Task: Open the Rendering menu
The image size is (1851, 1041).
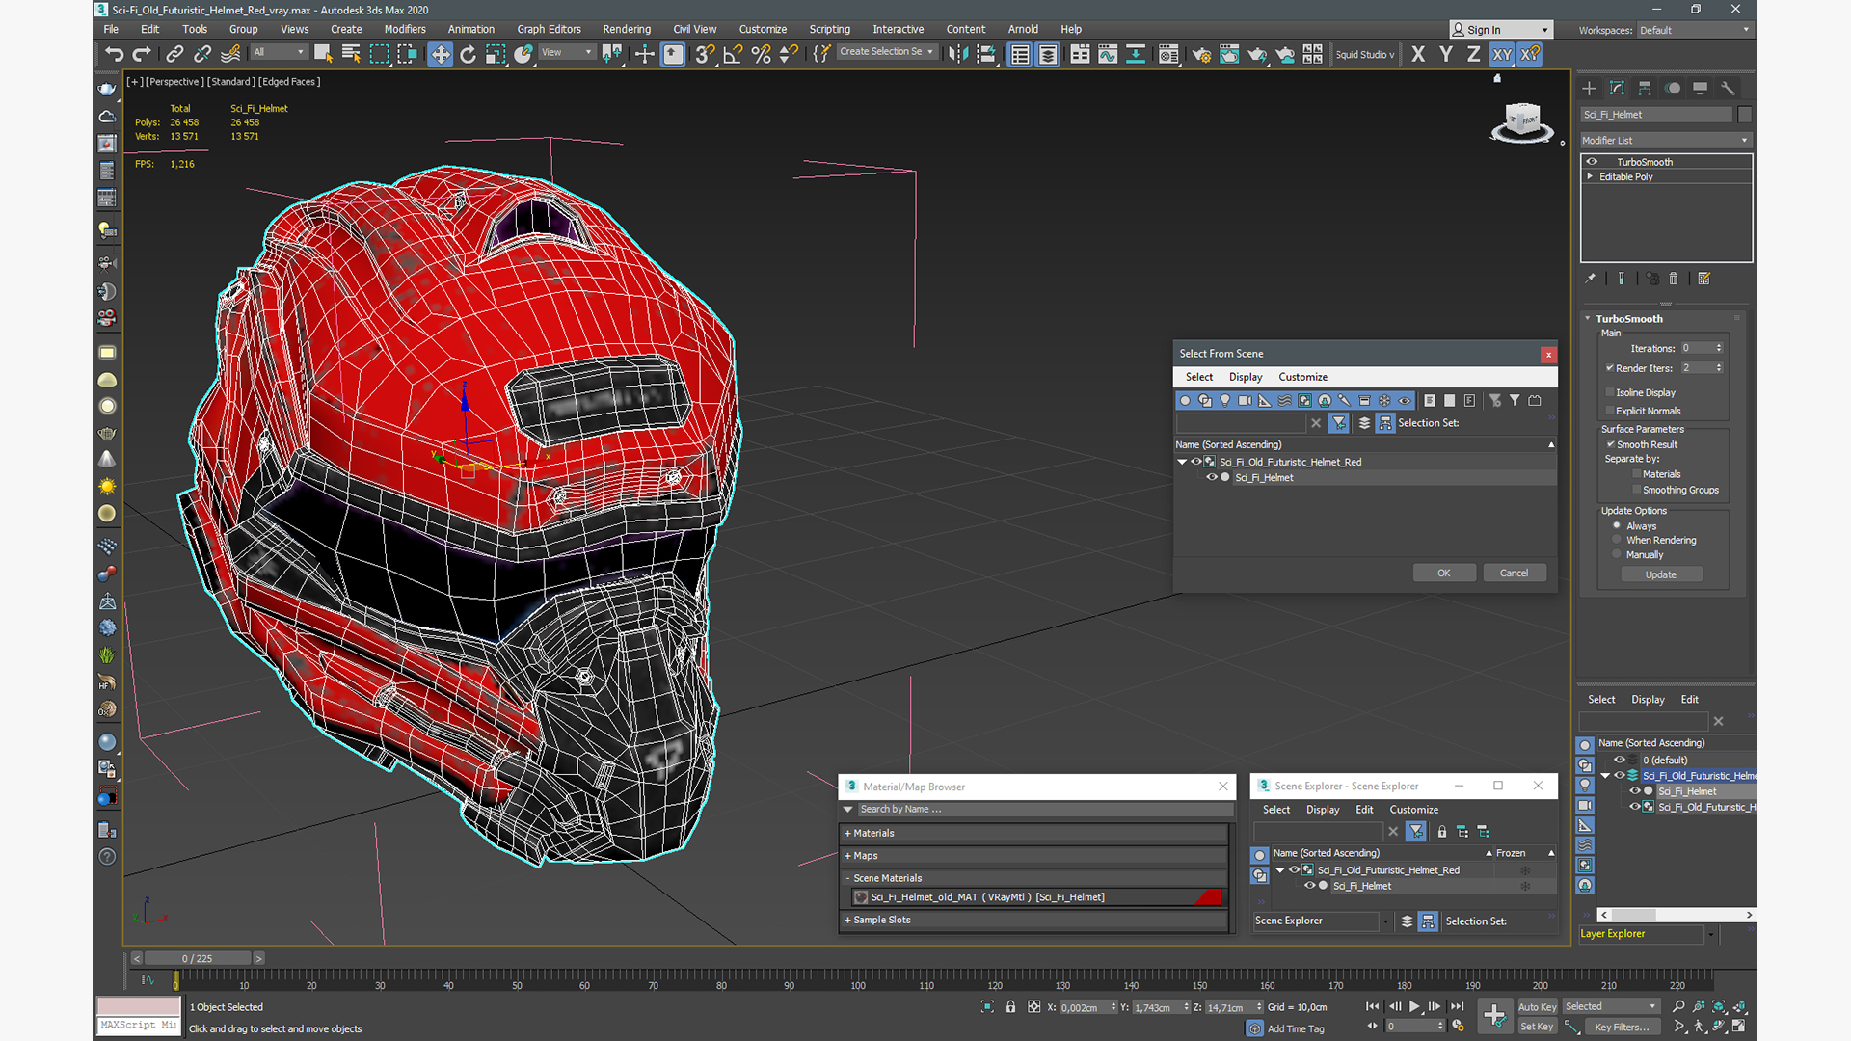Action: tap(627, 29)
